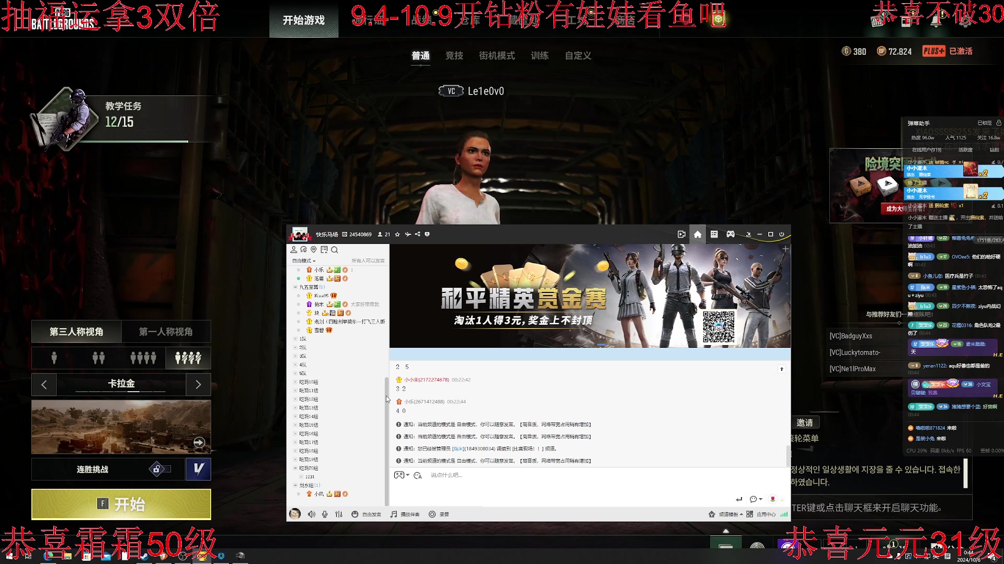Open the 自由模式 mode dropdown

pyautogui.click(x=304, y=261)
